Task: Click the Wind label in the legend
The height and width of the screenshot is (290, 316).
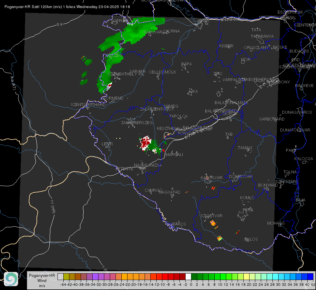Action: pyautogui.click(x=42, y=281)
